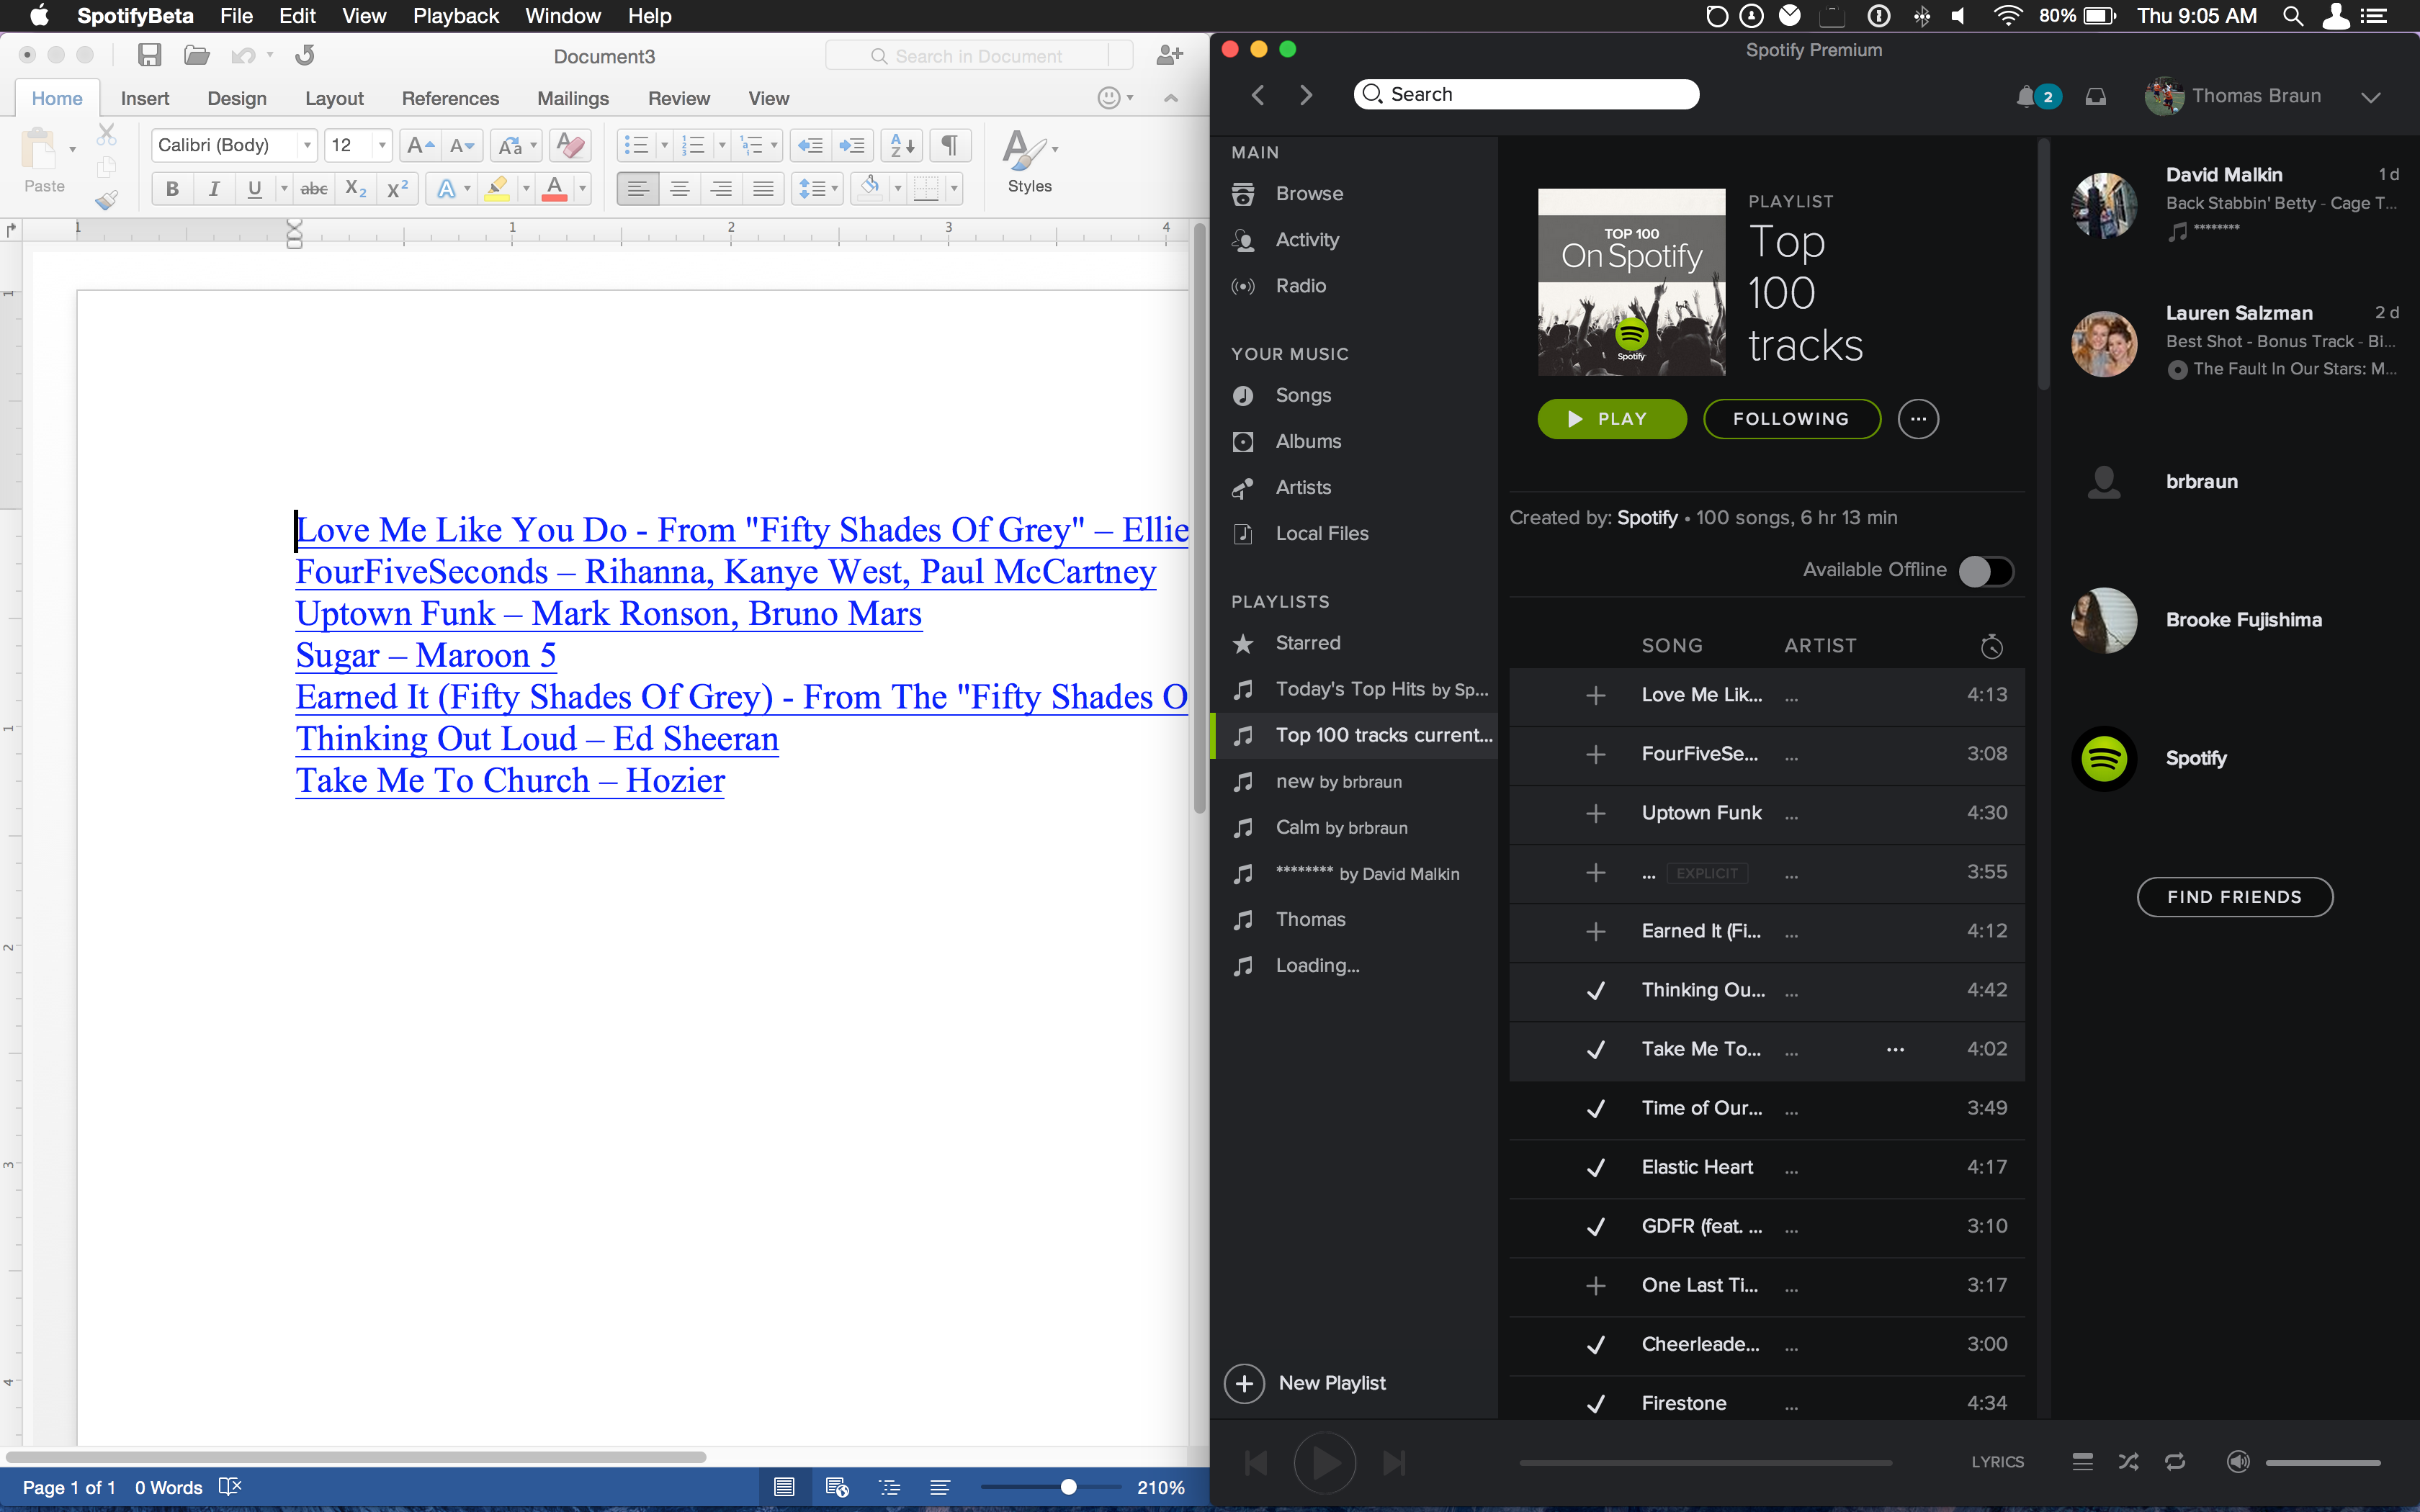Click the Spotify track progress bar
The height and width of the screenshot is (1512, 2420).
pyautogui.click(x=1705, y=1462)
